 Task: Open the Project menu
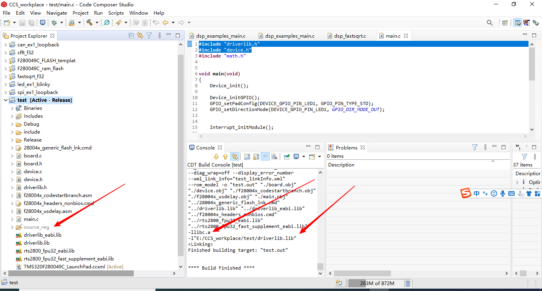(x=81, y=13)
